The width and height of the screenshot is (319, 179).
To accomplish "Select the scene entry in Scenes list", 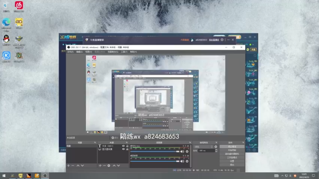I will 81,146.
